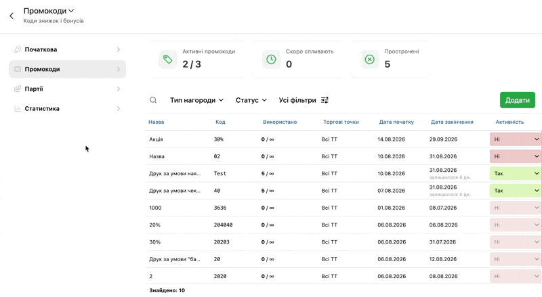
Task: Click the Партії icon in sidebar
Action: point(18,89)
